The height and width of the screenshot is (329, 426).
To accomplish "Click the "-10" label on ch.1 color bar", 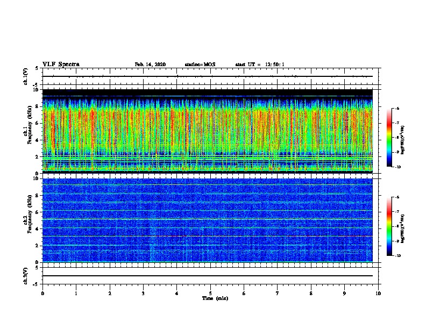I will coord(397,167).
